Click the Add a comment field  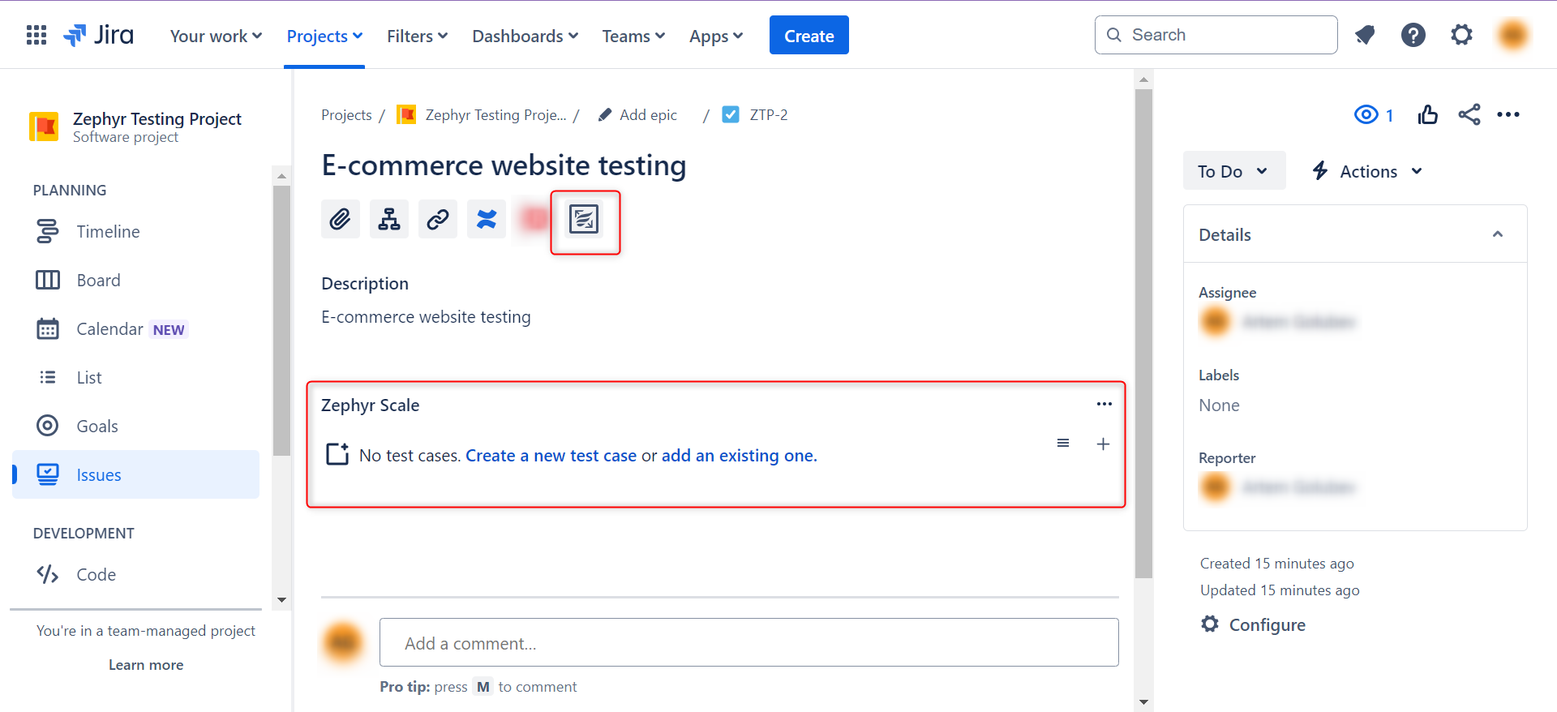[748, 643]
